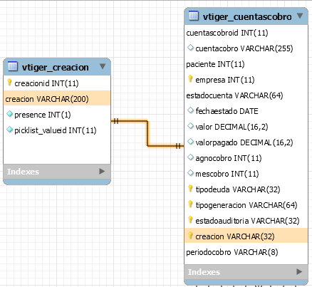This screenshot has height=287, width=312.
Task: Click diamond icon beside picklist_valueid column
Action: 9,130
